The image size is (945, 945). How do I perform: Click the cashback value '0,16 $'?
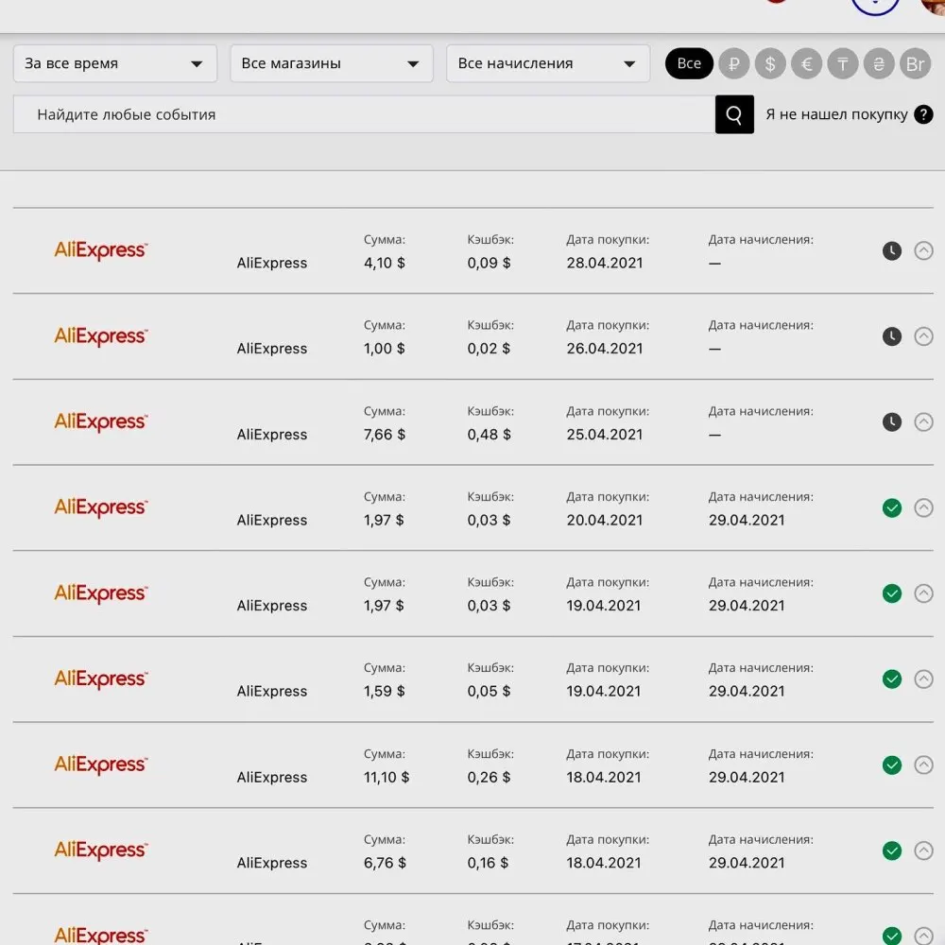point(488,863)
